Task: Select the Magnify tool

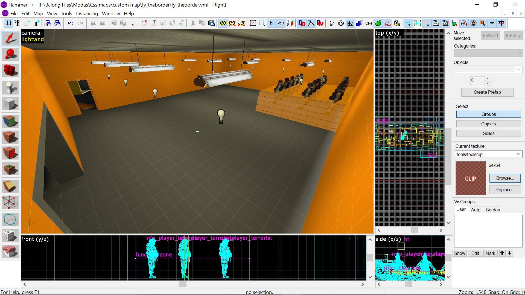Action: [10, 54]
